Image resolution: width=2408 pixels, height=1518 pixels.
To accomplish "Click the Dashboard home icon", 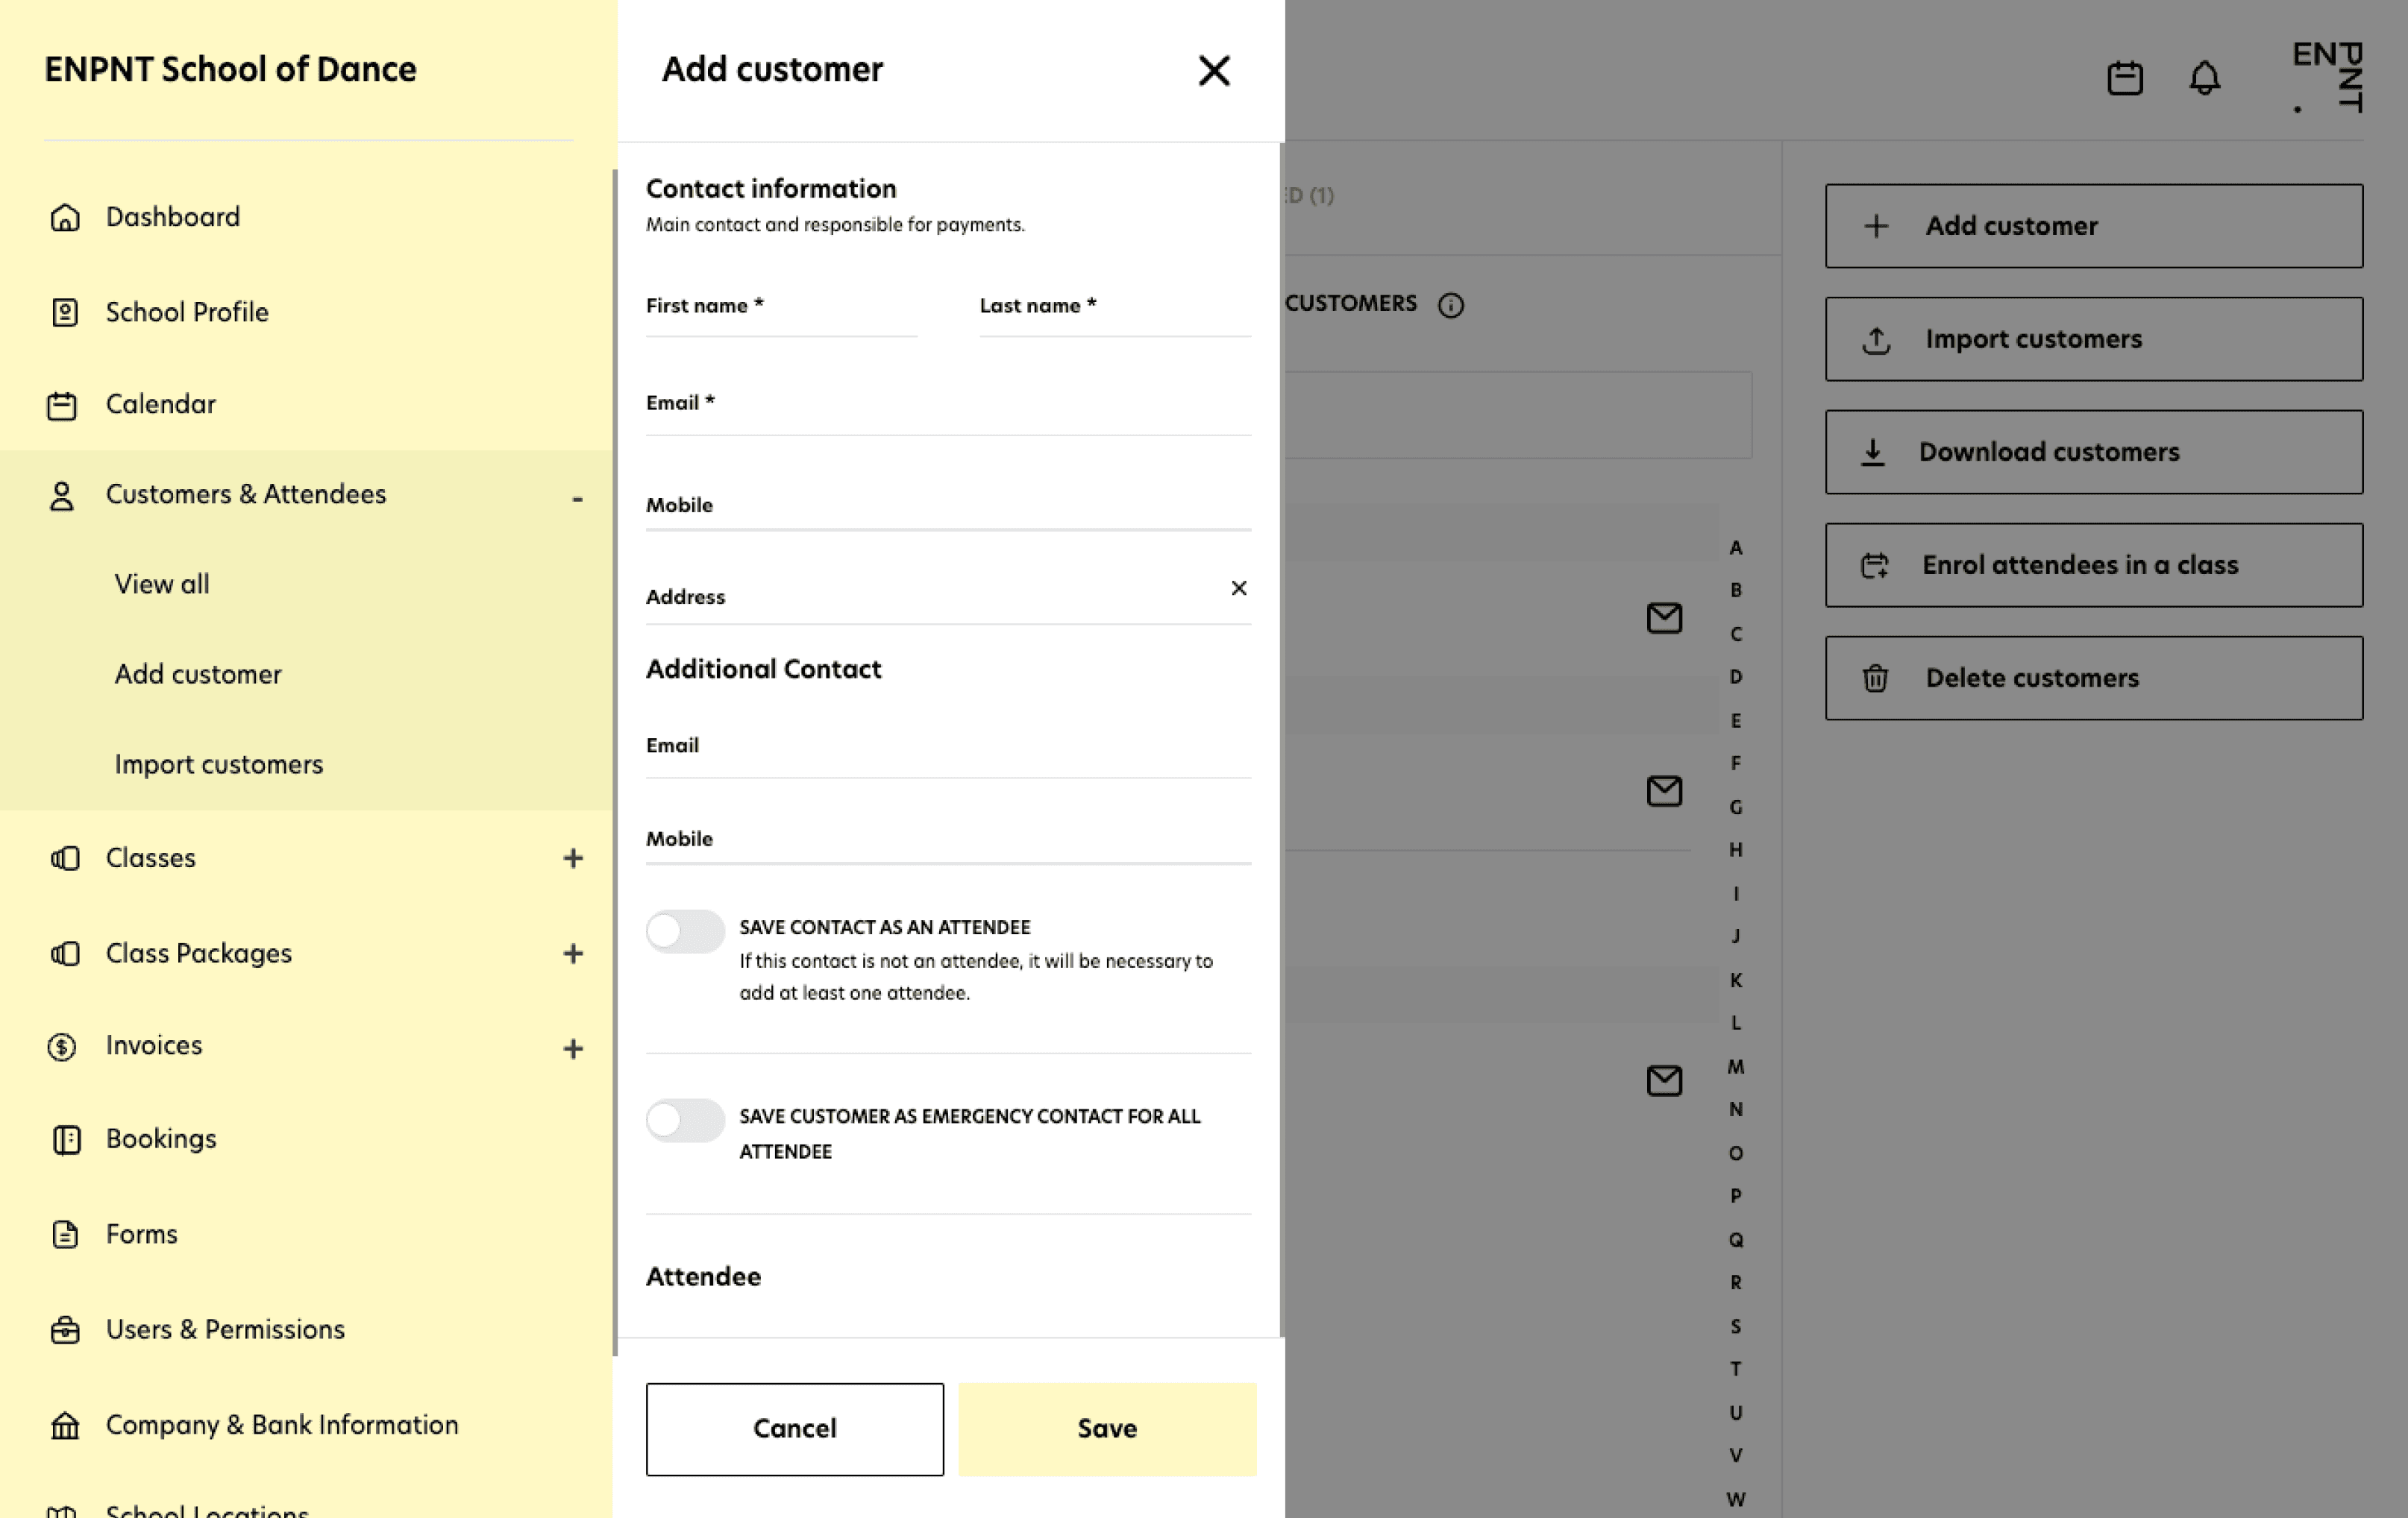I will point(64,217).
